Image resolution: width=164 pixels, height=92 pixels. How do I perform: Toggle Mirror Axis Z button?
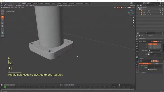159,44
